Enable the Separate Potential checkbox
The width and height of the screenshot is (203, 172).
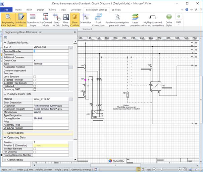point(35,80)
